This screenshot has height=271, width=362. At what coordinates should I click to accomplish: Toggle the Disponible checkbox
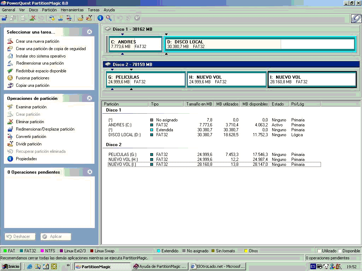click(340, 251)
